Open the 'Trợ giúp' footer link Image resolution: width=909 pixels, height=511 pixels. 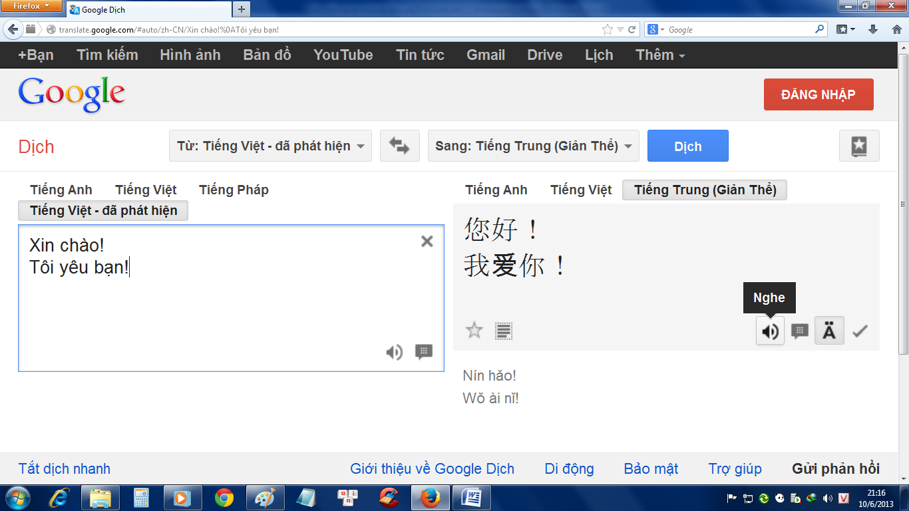click(735, 468)
